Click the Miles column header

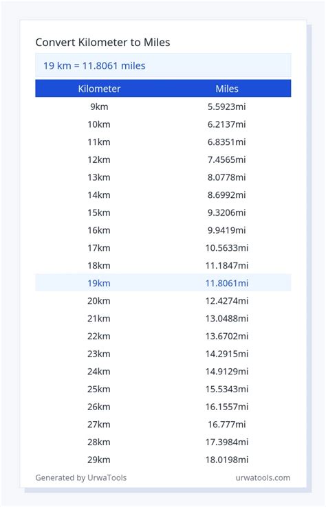tap(227, 89)
